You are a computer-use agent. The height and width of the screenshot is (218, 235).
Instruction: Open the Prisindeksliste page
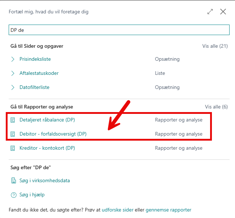(x=35, y=59)
